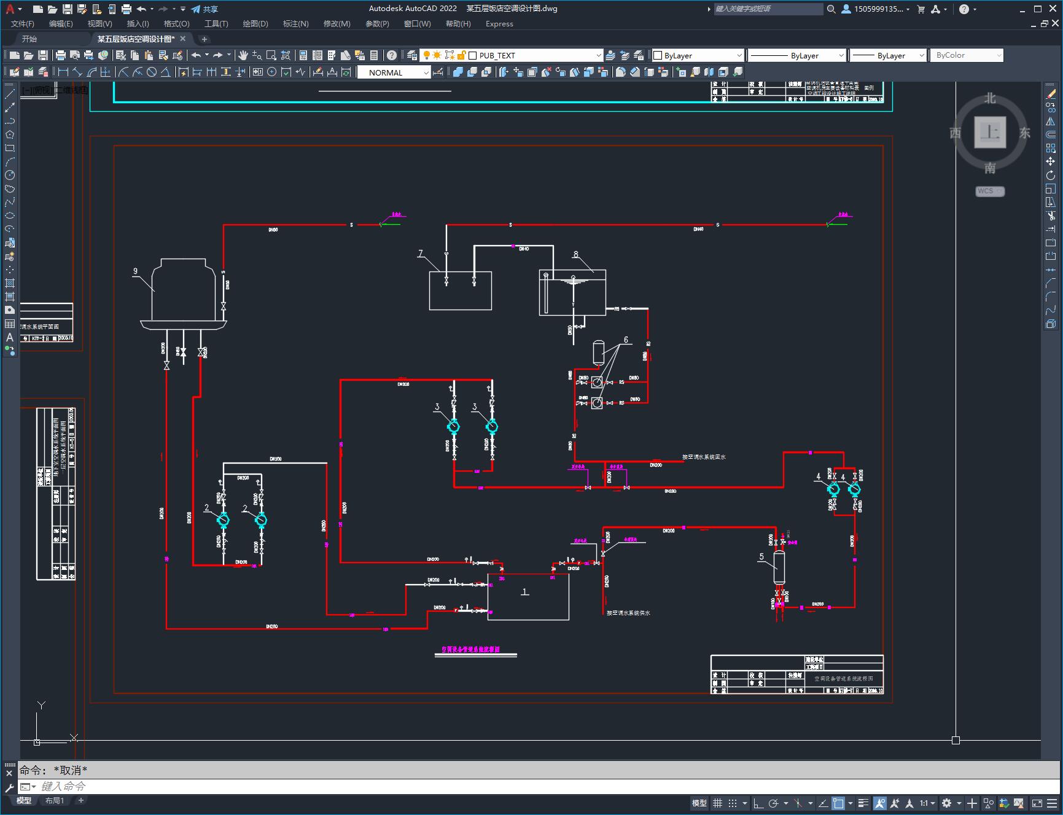
Task: Open the 绘图(D) menu
Action: click(255, 23)
